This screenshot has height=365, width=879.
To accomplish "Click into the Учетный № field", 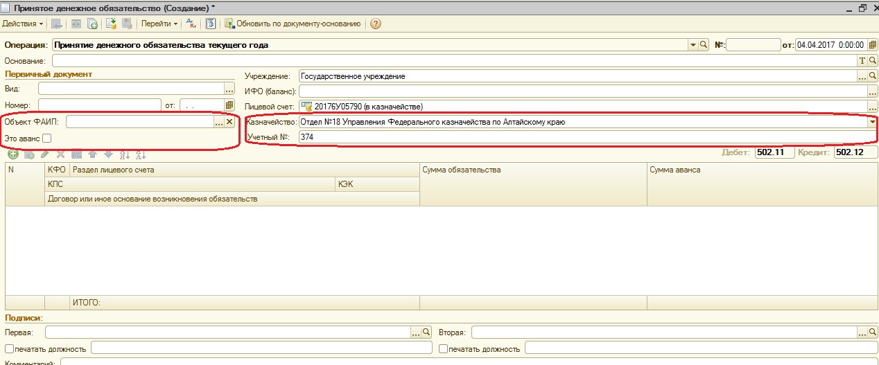I will point(587,137).
